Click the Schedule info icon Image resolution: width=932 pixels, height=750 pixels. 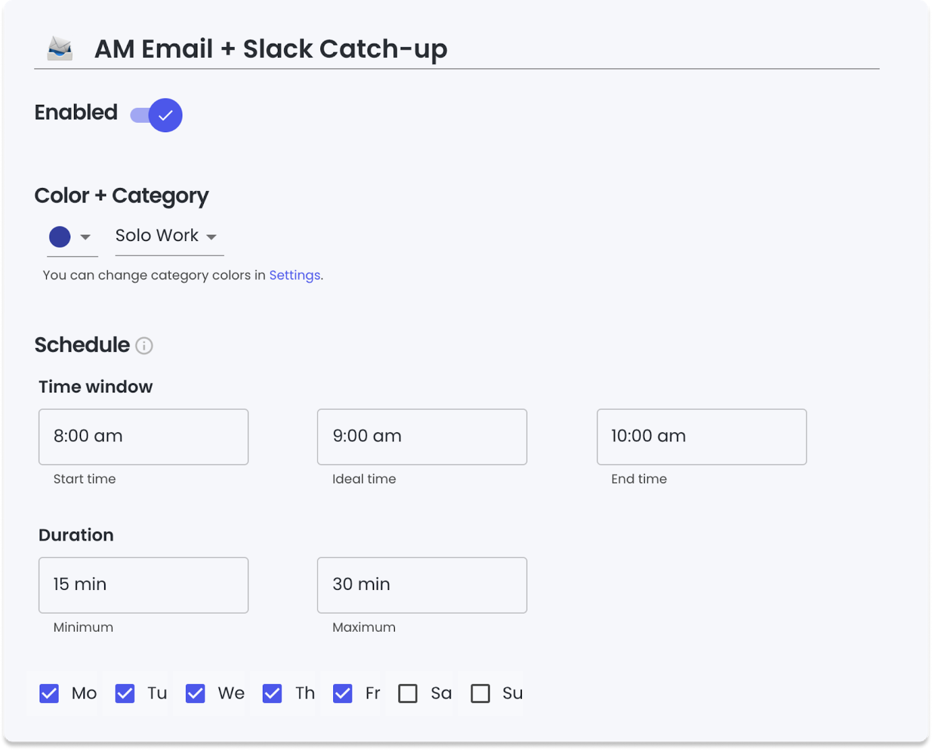point(144,346)
